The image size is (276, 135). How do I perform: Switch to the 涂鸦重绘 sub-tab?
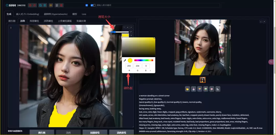click(x=48, y=21)
